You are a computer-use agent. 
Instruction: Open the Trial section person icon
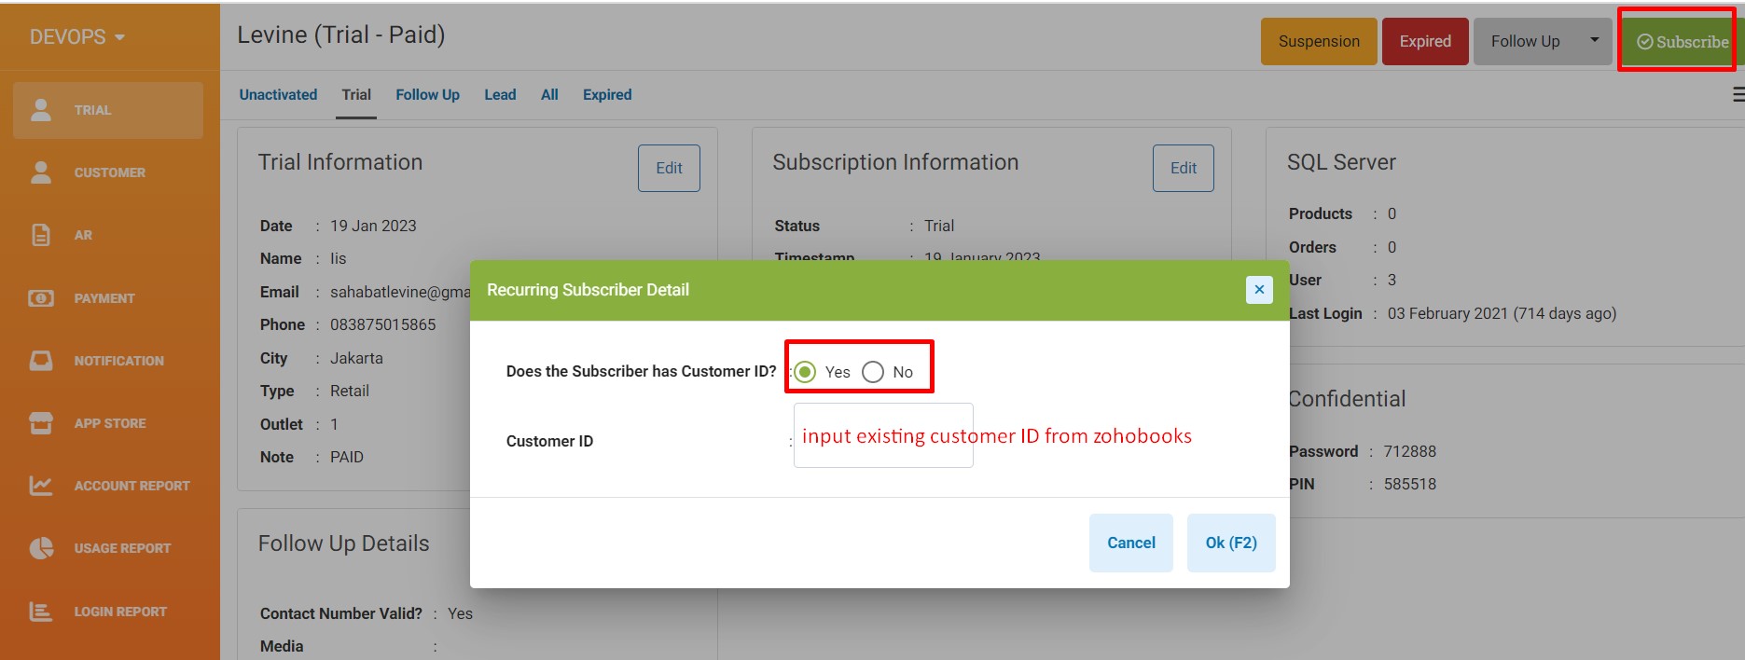41,110
